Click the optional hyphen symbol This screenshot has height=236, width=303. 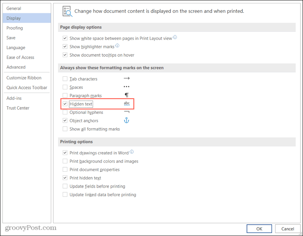[127, 112]
